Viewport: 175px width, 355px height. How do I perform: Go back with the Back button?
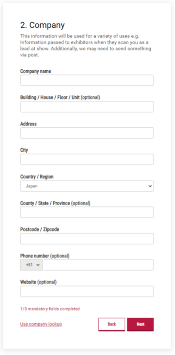click(112, 324)
